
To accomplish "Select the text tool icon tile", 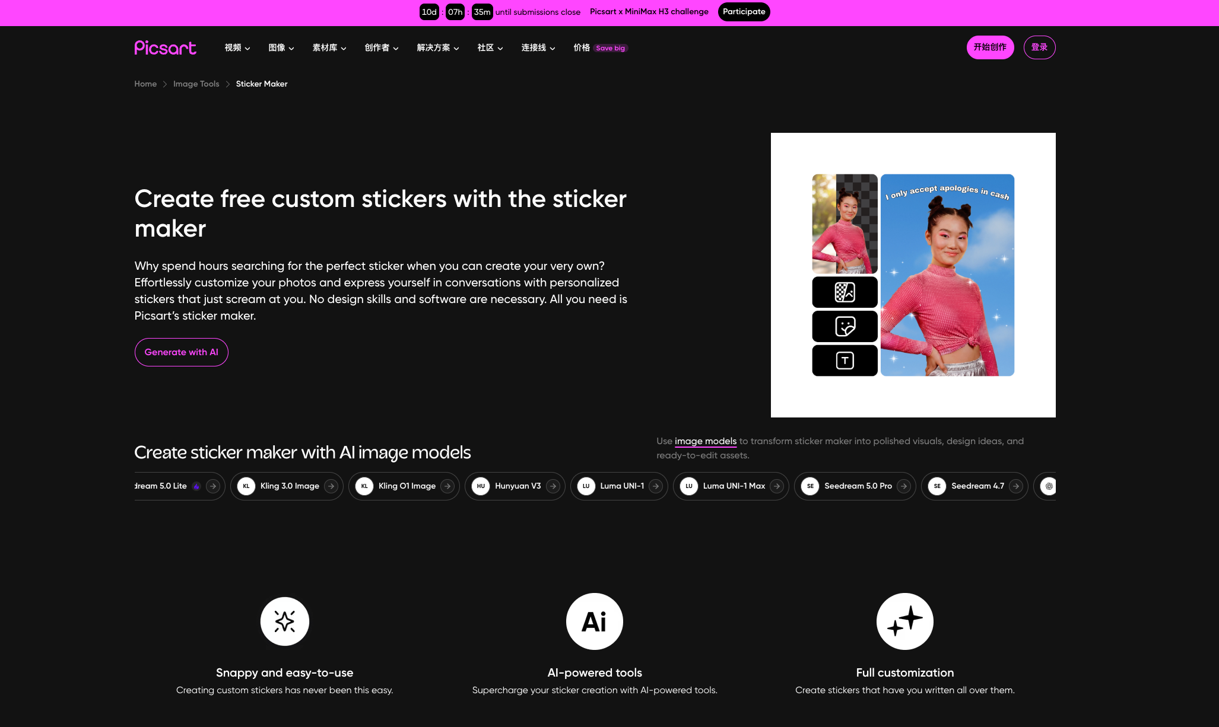I will [845, 361].
